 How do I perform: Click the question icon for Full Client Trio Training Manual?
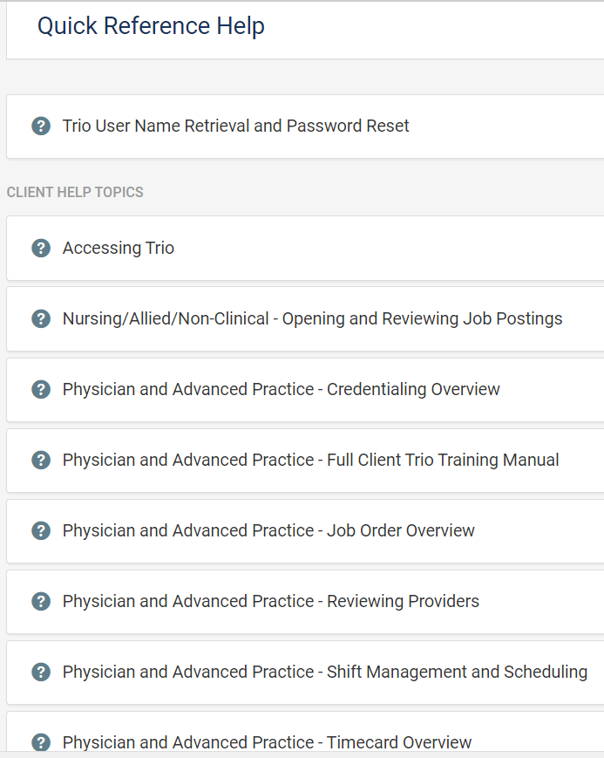click(x=41, y=461)
